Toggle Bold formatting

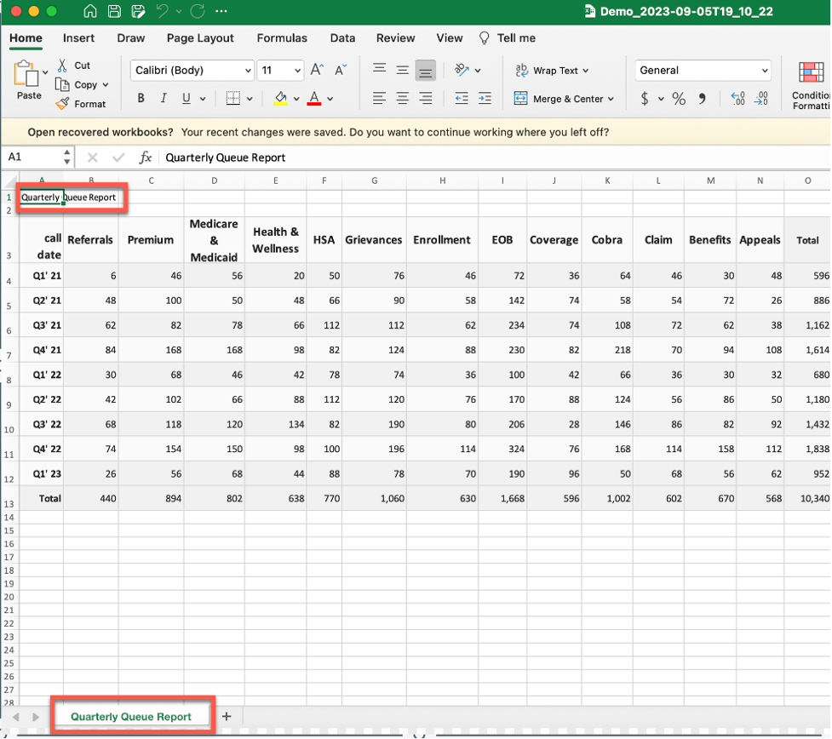tap(141, 99)
